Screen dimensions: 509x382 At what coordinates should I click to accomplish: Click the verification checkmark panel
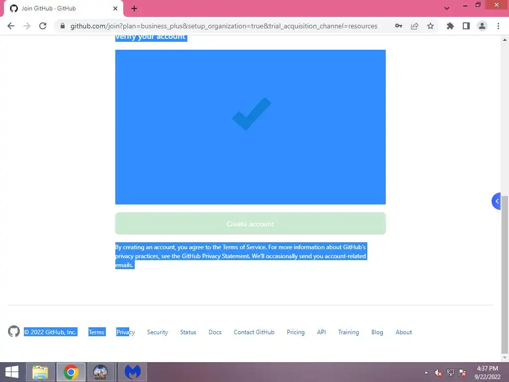(251, 127)
